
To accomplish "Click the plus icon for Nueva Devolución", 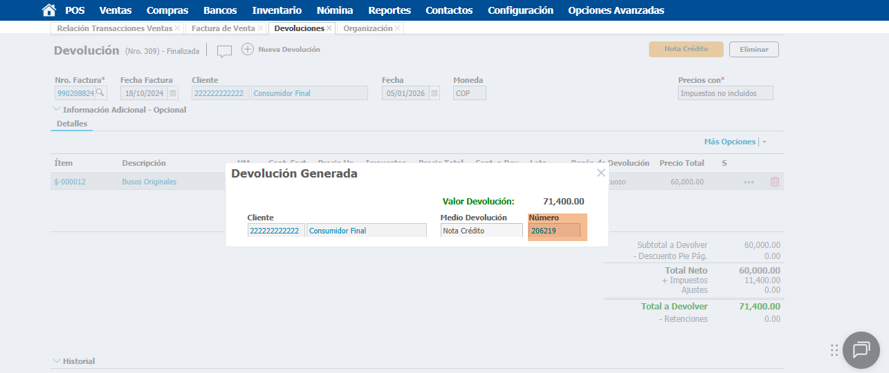I will (x=248, y=49).
